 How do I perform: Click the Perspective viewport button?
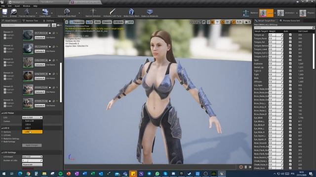(77, 22)
